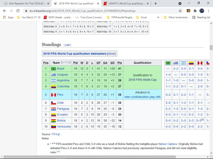The width and height of the screenshot is (213, 159).
Task: Open the E template edit link
Action: [x=69, y=62]
